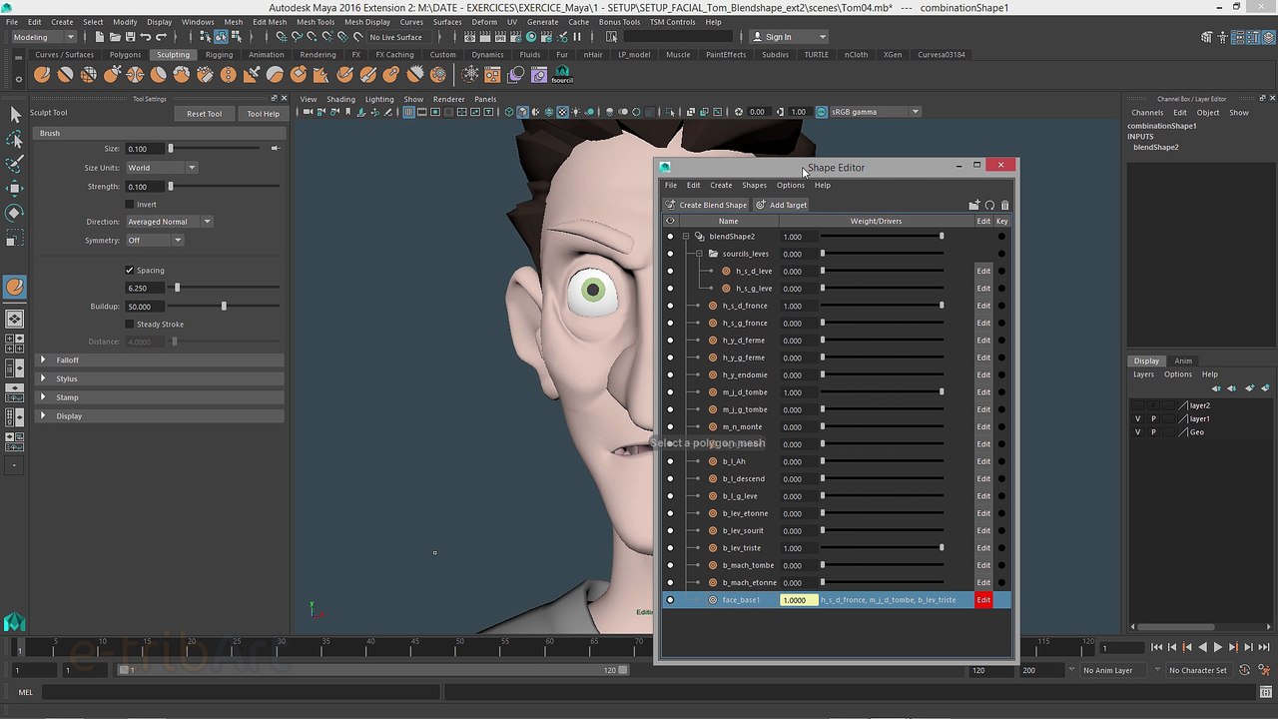Click the face_base1 weight input field
Viewport: 1278px width, 719px height.
coord(799,600)
